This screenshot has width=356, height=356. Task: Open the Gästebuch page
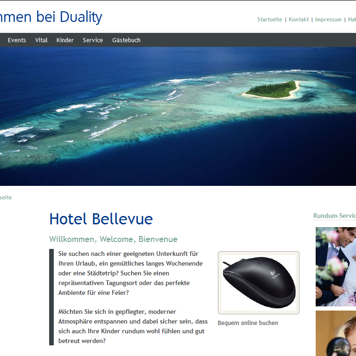pos(126,40)
